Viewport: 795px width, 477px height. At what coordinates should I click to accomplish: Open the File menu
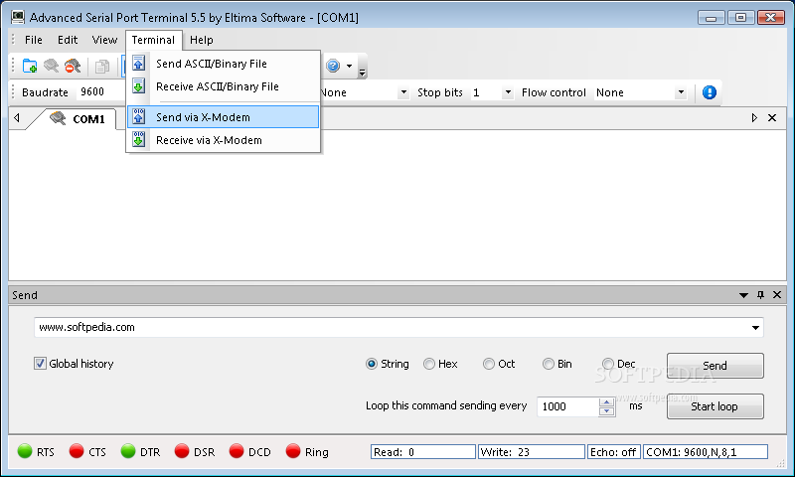pos(34,40)
